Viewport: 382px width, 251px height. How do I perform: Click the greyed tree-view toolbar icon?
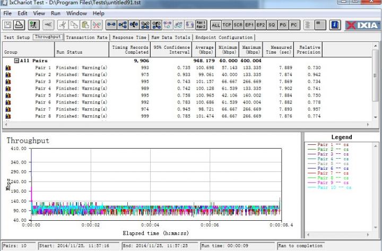308,25
